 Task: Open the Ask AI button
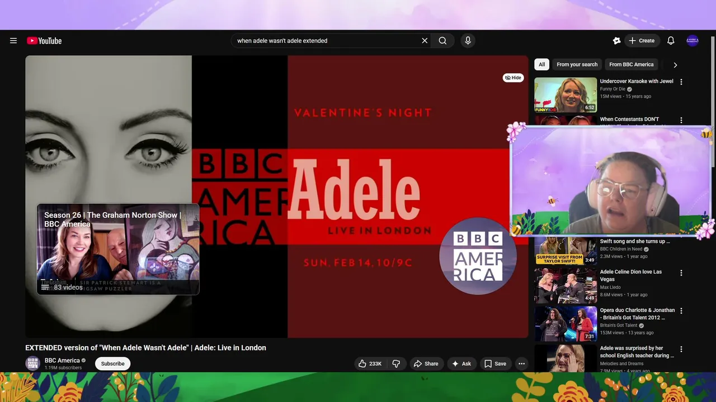click(x=461, y=363)
